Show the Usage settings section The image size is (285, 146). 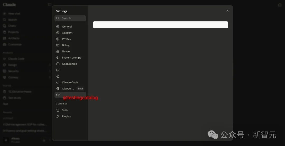(x=70, y=52)
